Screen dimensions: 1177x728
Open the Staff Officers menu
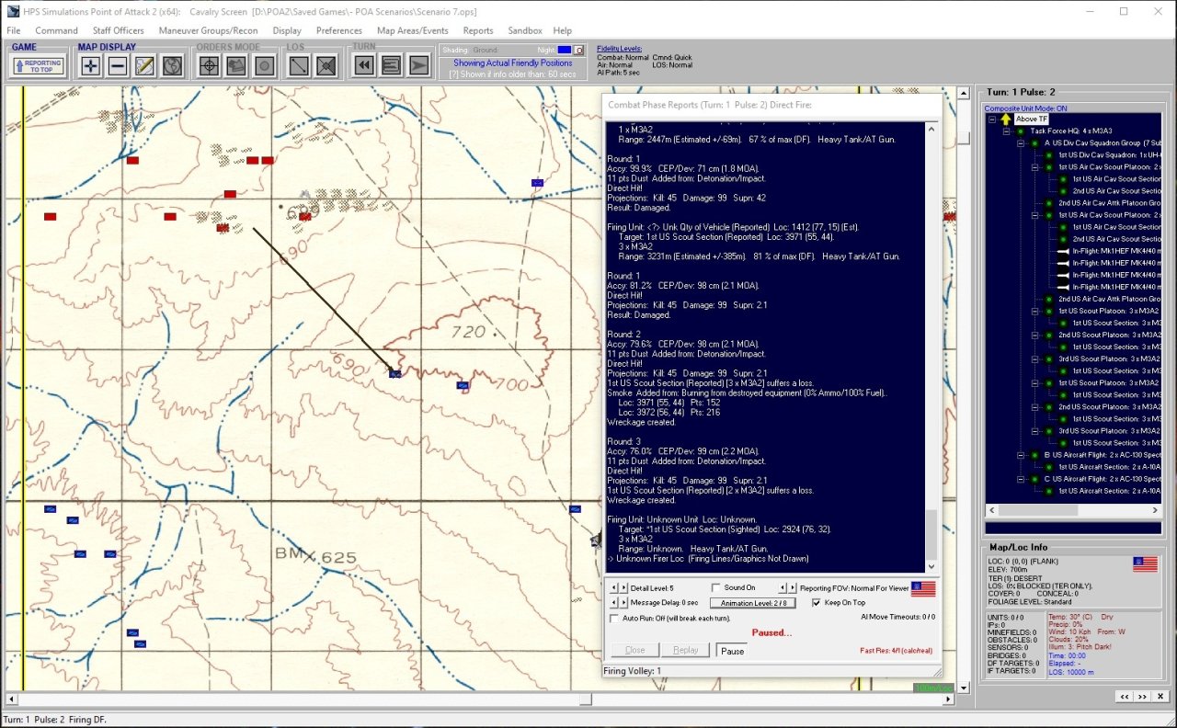click(119, 30)
